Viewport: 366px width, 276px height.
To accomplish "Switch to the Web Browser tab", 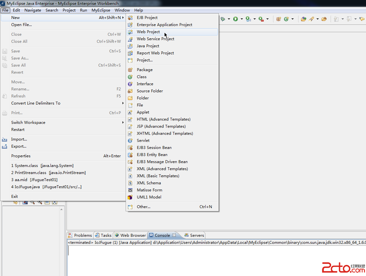I will (x=130, y=235).
